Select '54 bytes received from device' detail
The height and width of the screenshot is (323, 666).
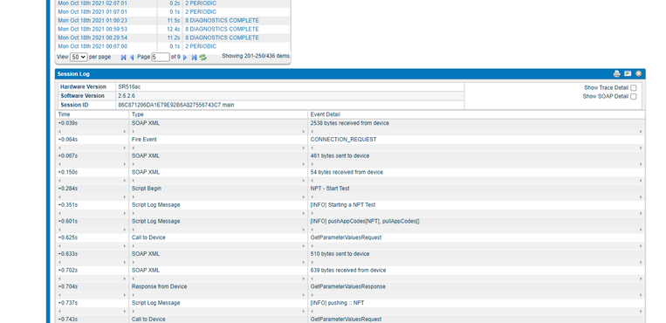pos(347,172)
